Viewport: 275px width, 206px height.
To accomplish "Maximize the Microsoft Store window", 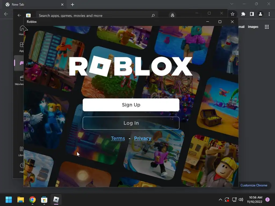I will click(209, 13).
